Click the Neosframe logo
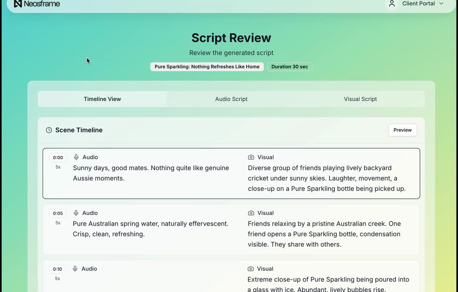The image size is (458, 292). coord(37,4)
